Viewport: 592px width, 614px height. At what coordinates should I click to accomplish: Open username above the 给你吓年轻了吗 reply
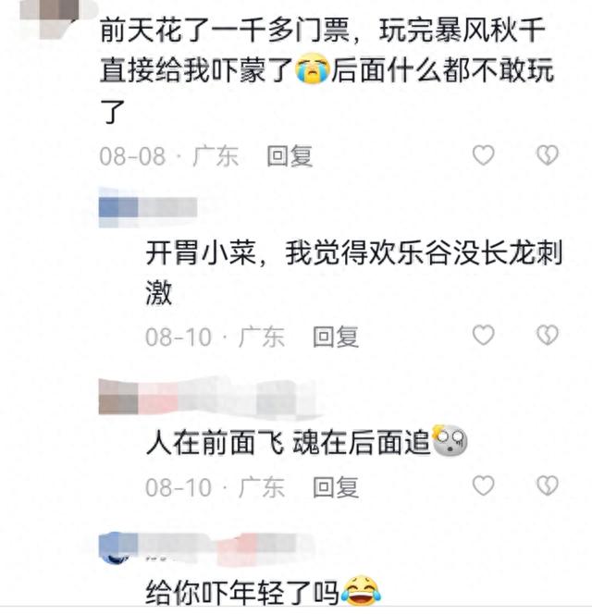click(x=205, y=548)
